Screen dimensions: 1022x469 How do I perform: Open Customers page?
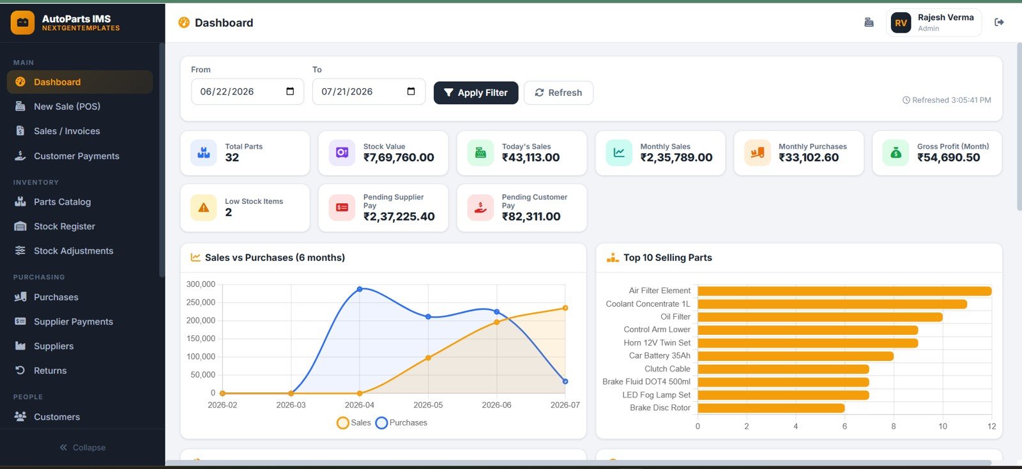(80, 417)
